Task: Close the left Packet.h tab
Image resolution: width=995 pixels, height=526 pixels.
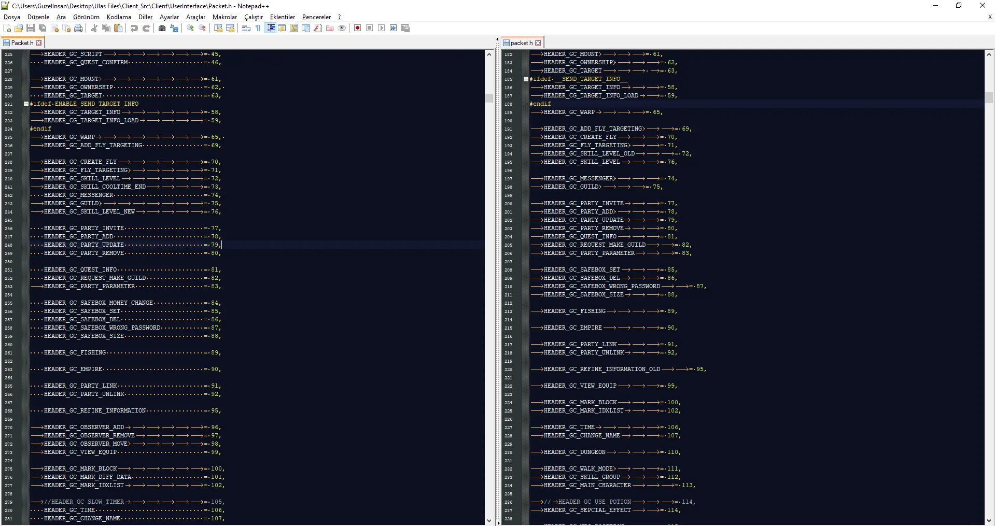Action: [x=39, y=43]
